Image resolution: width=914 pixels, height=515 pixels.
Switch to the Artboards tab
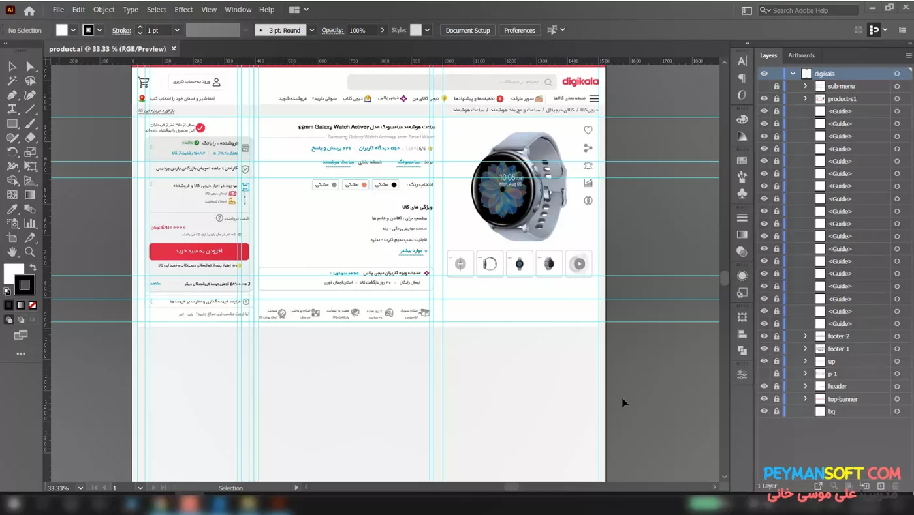[x=801, y=55]
